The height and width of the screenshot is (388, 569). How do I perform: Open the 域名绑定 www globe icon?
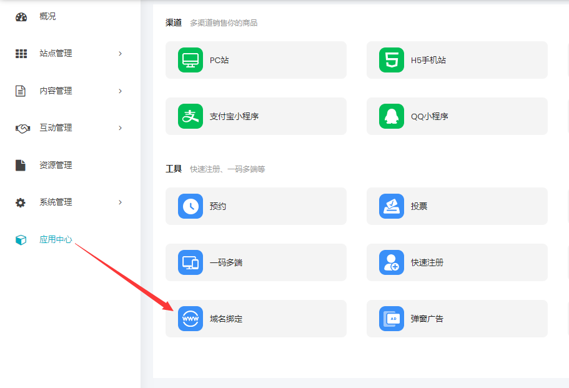coord(190,319)
